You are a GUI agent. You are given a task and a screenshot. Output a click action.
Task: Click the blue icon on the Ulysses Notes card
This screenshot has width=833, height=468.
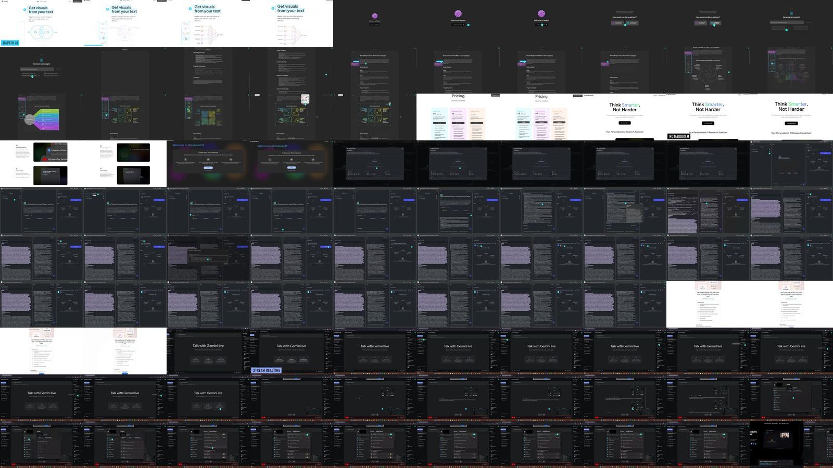pyautogui.click(x=49, y=150)
